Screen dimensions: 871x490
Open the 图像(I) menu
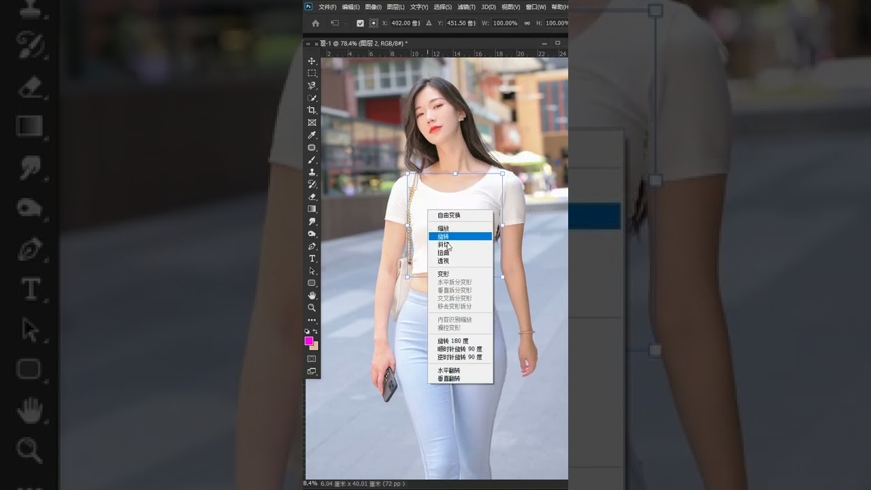click(373, 7)
